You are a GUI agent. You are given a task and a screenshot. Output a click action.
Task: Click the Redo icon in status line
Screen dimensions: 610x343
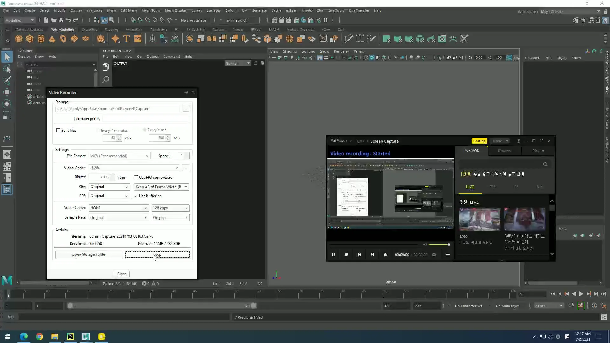click(76, 20)
